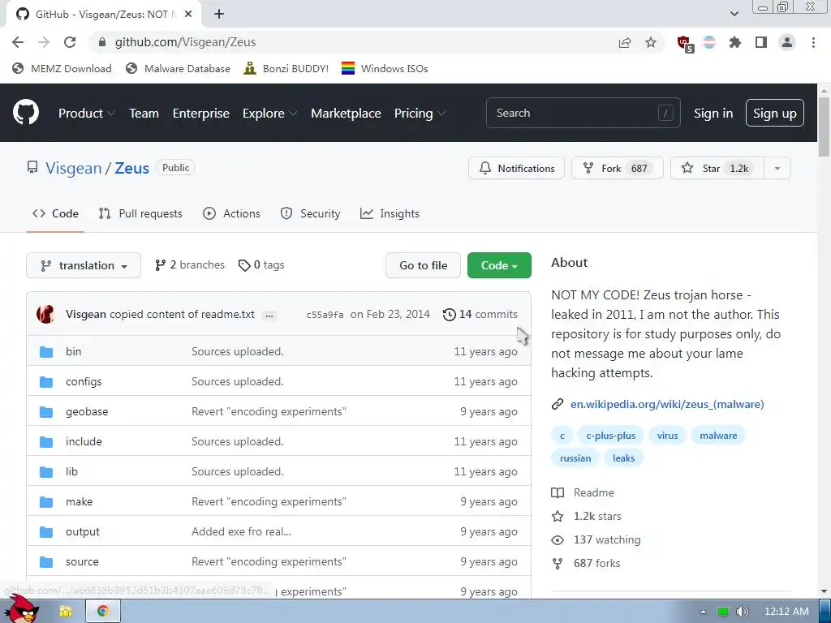831x623 pixels.
Task: Click the make folder icon
Action: point(46,501)
